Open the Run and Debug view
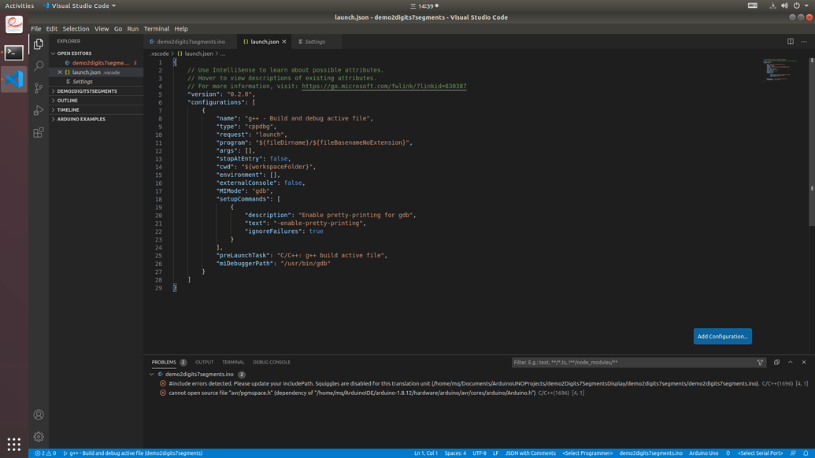This screenshot has width=815, height=458. (x=39, y=110)
